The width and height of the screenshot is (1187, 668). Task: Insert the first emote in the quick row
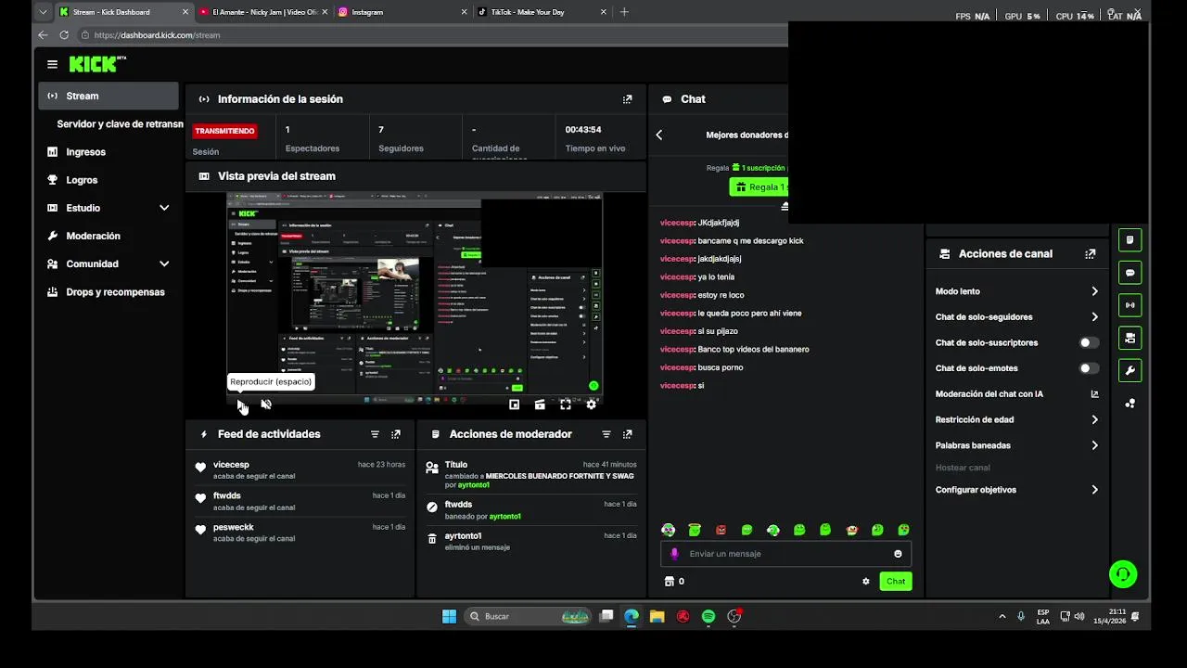[668, 530]
